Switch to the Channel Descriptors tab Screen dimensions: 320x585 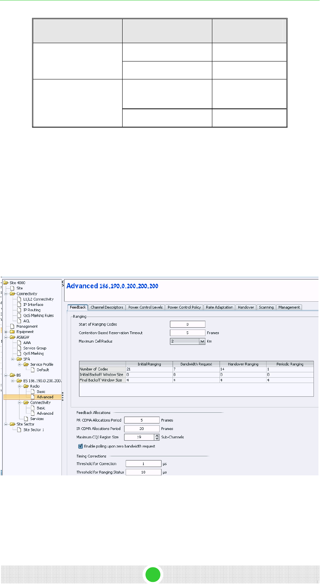coord(107,307)
